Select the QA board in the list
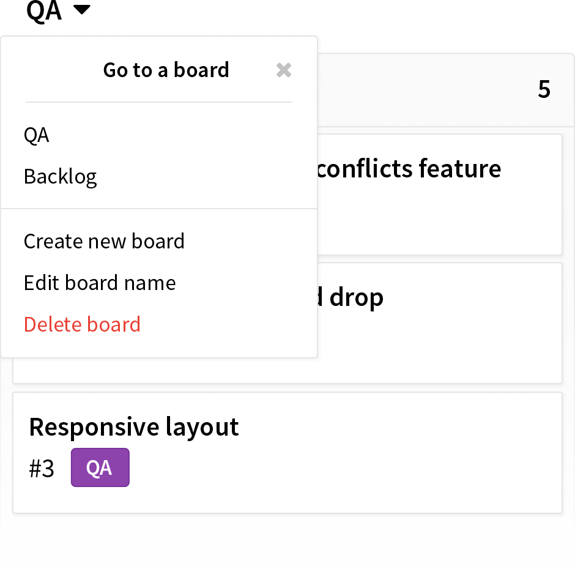Screen dimensions: 575x569 (x=36, y=135)
